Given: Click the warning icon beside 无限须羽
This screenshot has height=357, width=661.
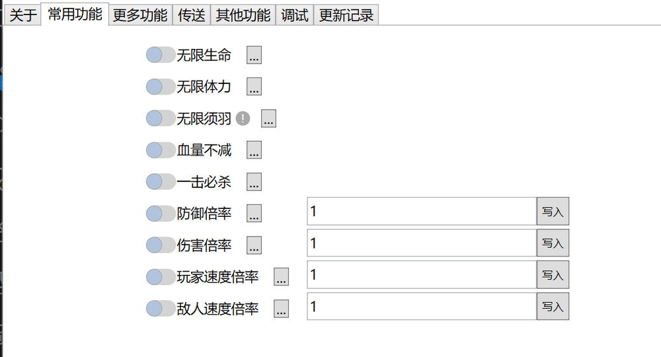Looking at the screenshot, I should 243,118.
